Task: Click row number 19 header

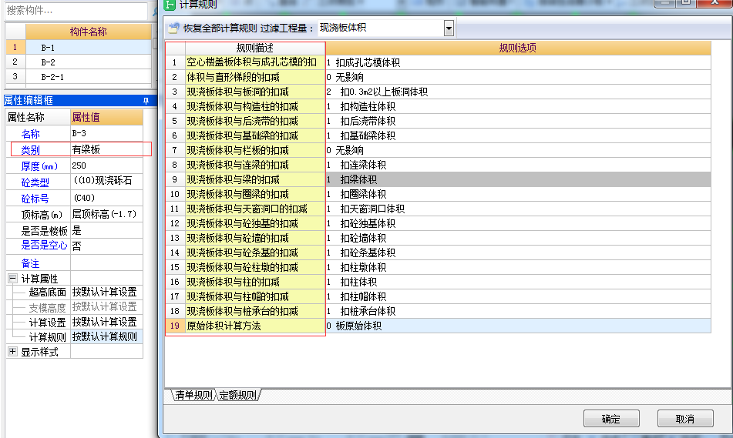Action: (175, 326)
